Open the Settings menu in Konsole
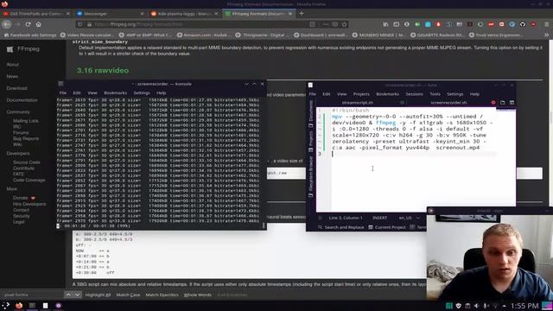This screenshot has height=311, width=553. [x=142, y=92]
